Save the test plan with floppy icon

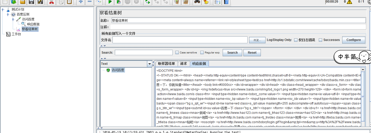31,2
